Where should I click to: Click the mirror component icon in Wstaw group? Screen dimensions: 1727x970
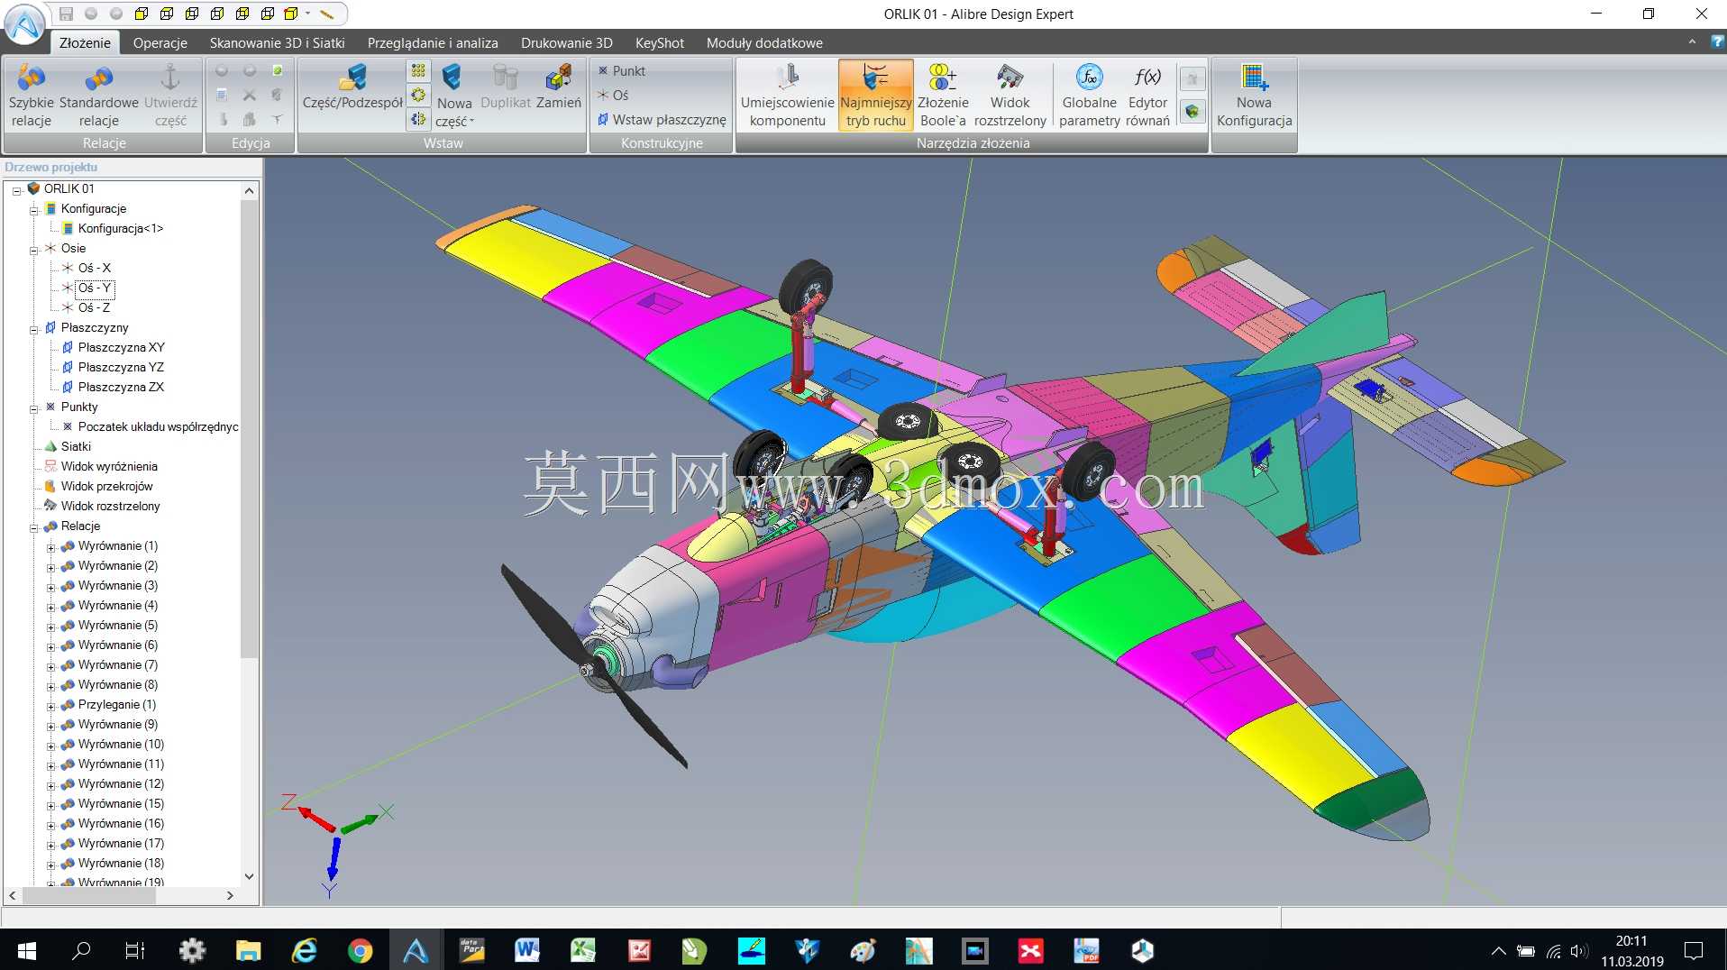[x=418, y=119]
